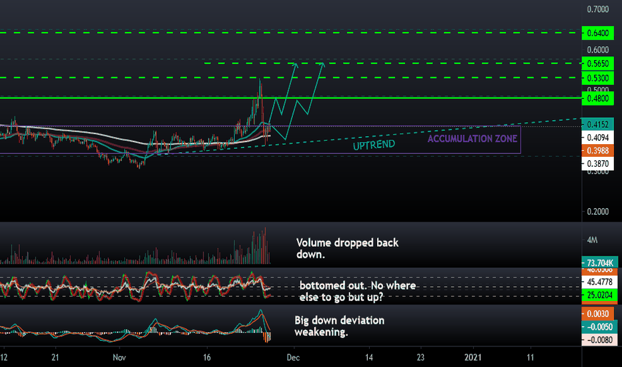Click the 0.4152 teal price label
622x367 pixels.
click(x=597, y=125)
